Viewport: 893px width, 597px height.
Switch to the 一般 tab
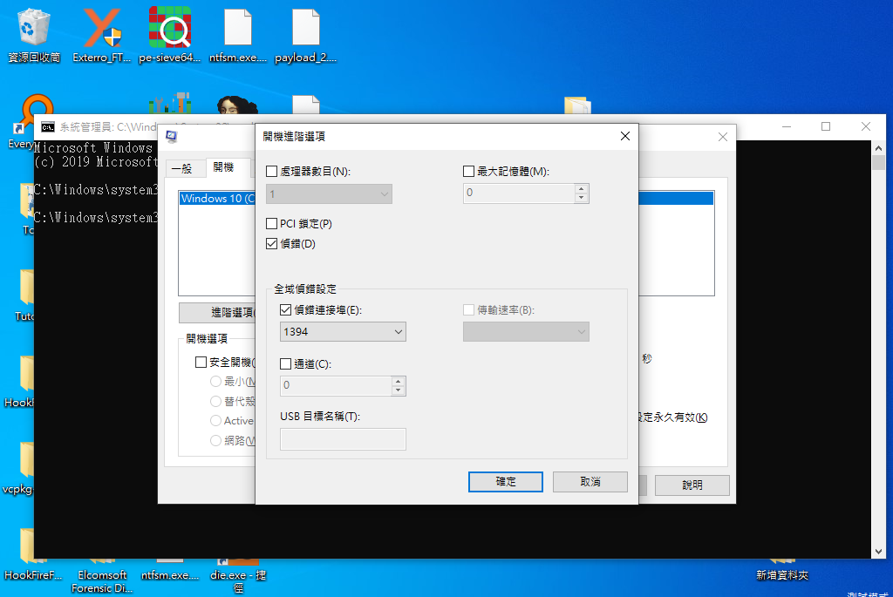185,168
